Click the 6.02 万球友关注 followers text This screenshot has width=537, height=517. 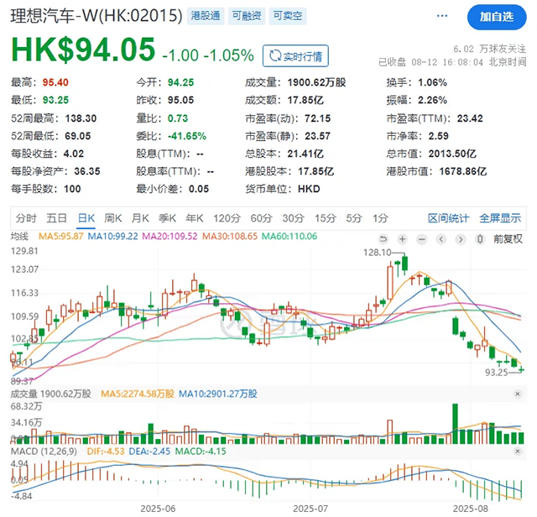click(490, 49)
